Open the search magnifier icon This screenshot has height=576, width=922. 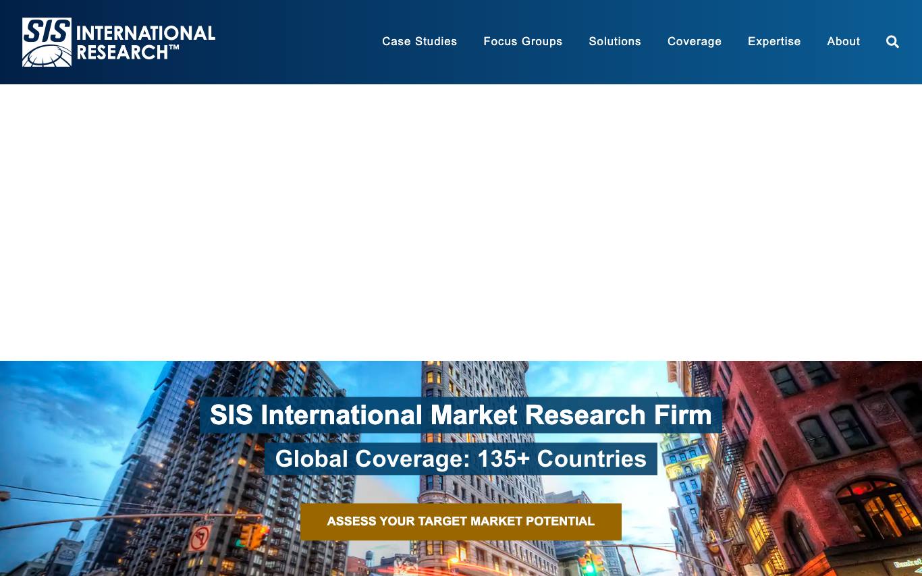pos(892,42)
